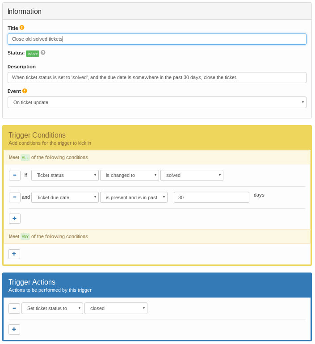Open the 'Set ticket status to' action dropdown
The height and width of the screenshot is (344, 315).
[x=52, y=308]
